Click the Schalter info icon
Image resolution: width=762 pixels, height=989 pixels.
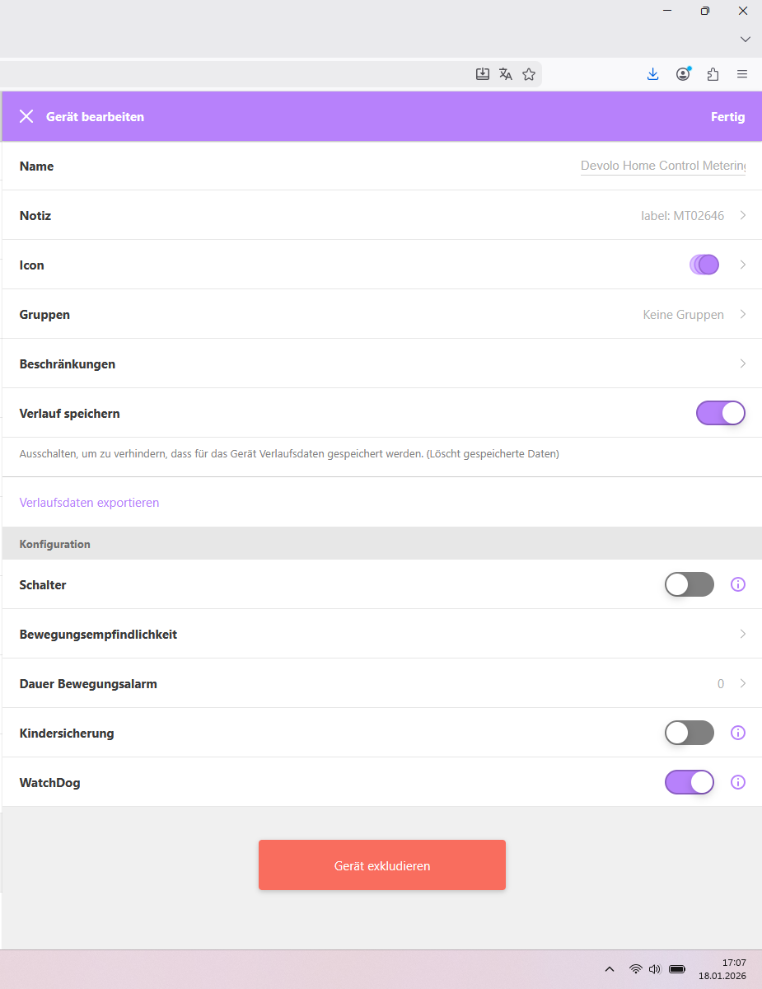pos(738,584)
